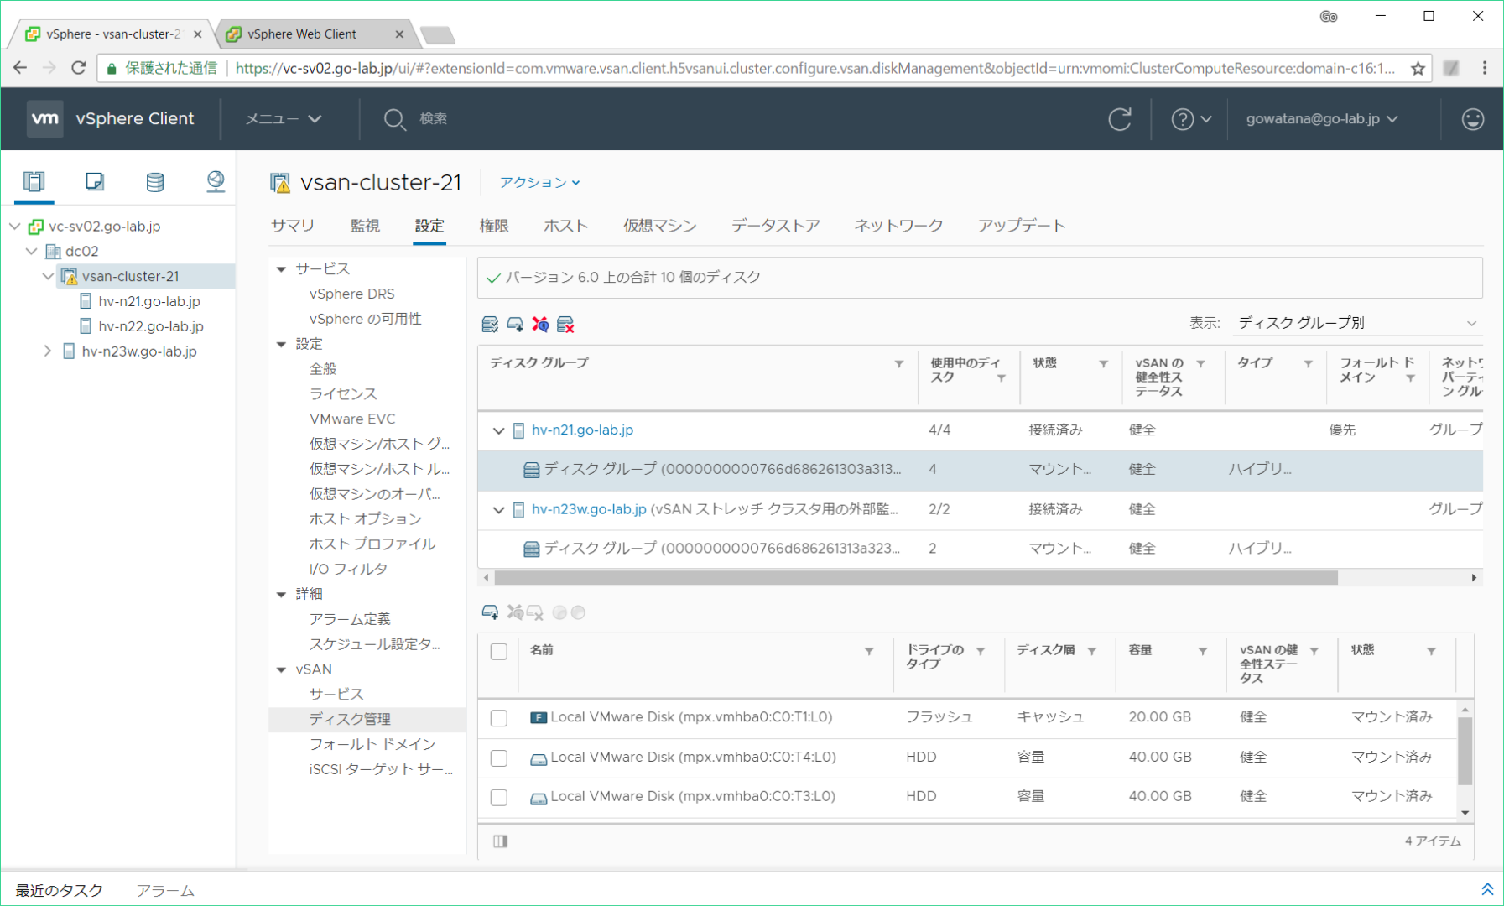Switch to the 監視 tab
Screen dimensions: 1504x906
[365, 226]
